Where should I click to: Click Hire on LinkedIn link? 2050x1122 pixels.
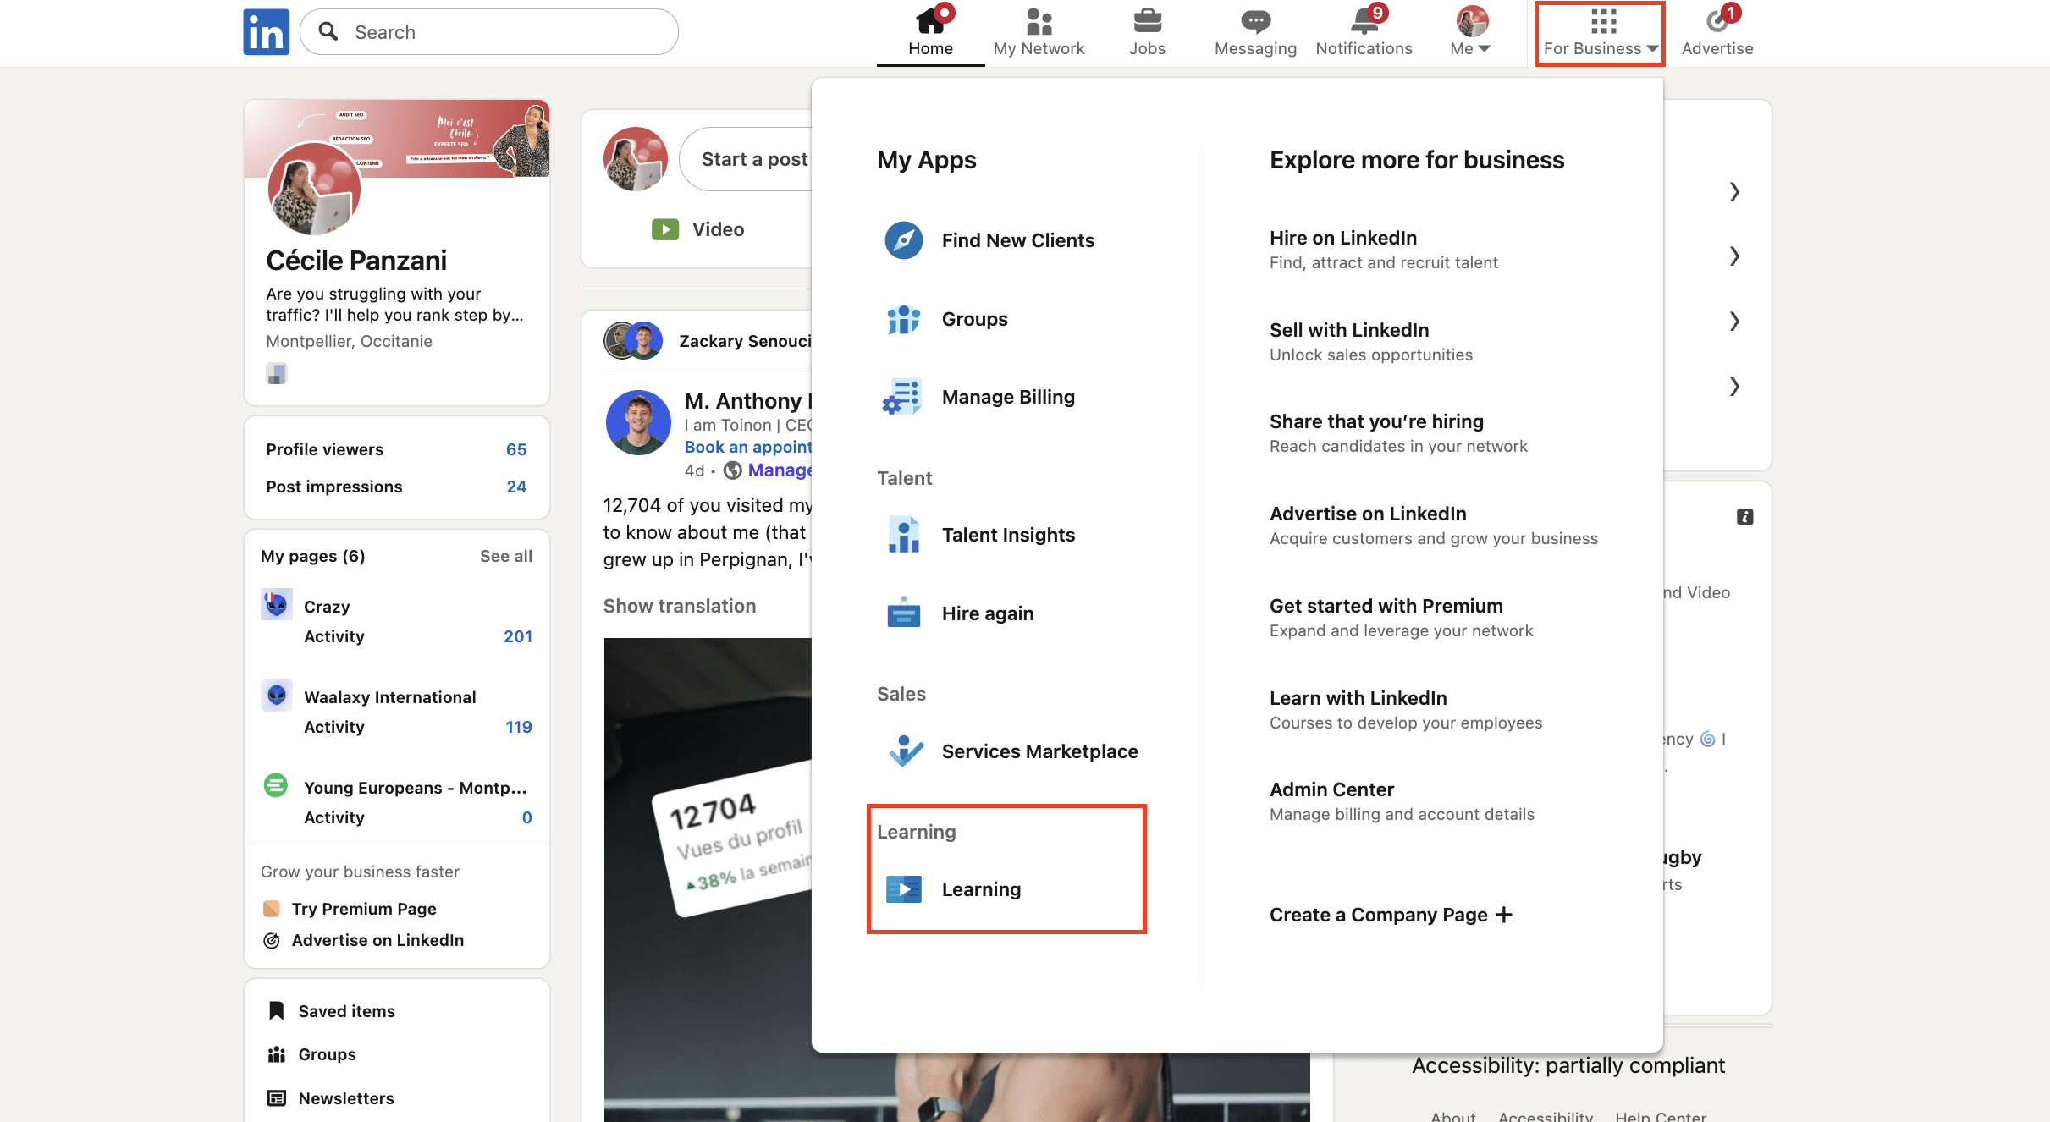pyautogui.click(x=1342, y=238)
